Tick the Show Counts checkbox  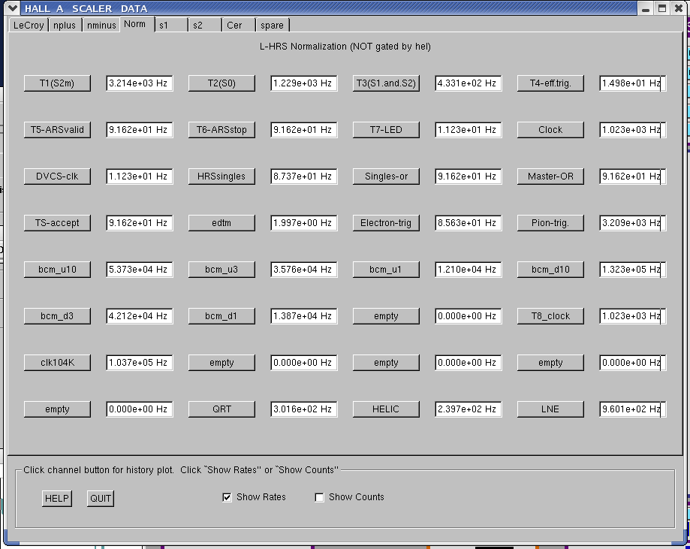pyautogui.click(x=320, y=497)
